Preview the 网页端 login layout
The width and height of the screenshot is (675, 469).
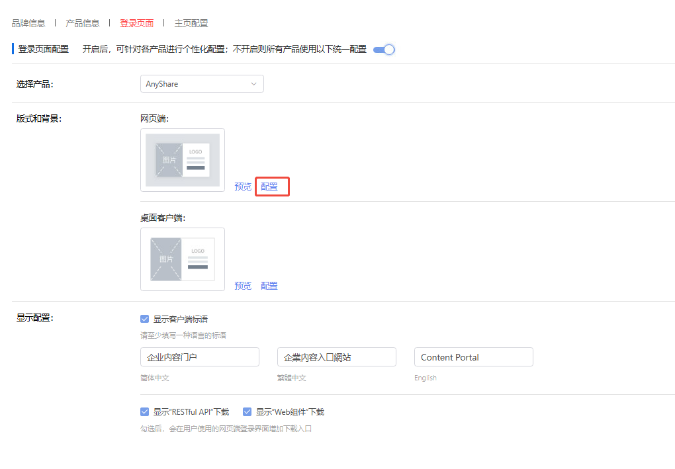(243, 187)
